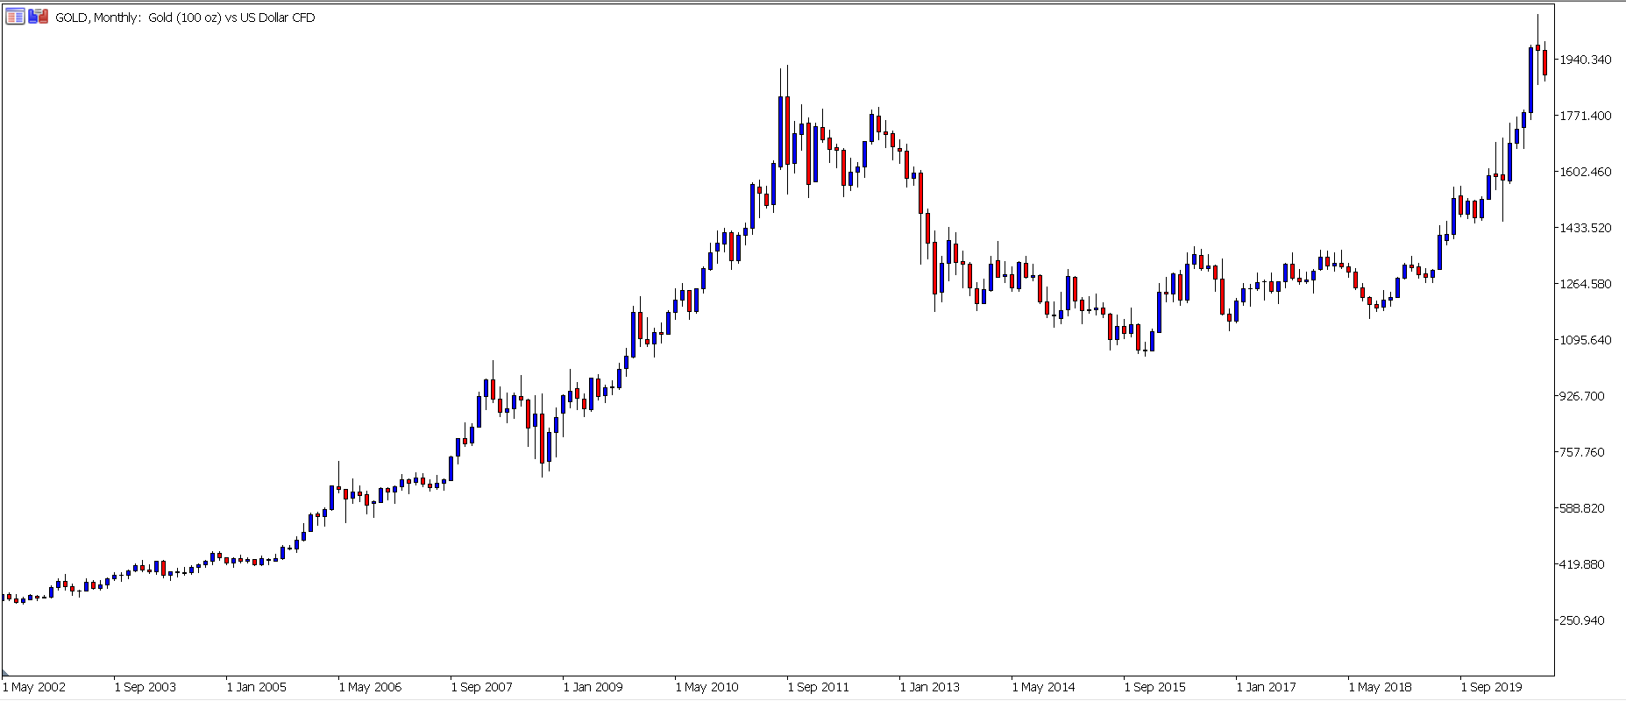Image resolution: width=1626 pixels, height=701 pixels.
Task: Click the '1 Sep 2007' date label
Action: (482, 687)
